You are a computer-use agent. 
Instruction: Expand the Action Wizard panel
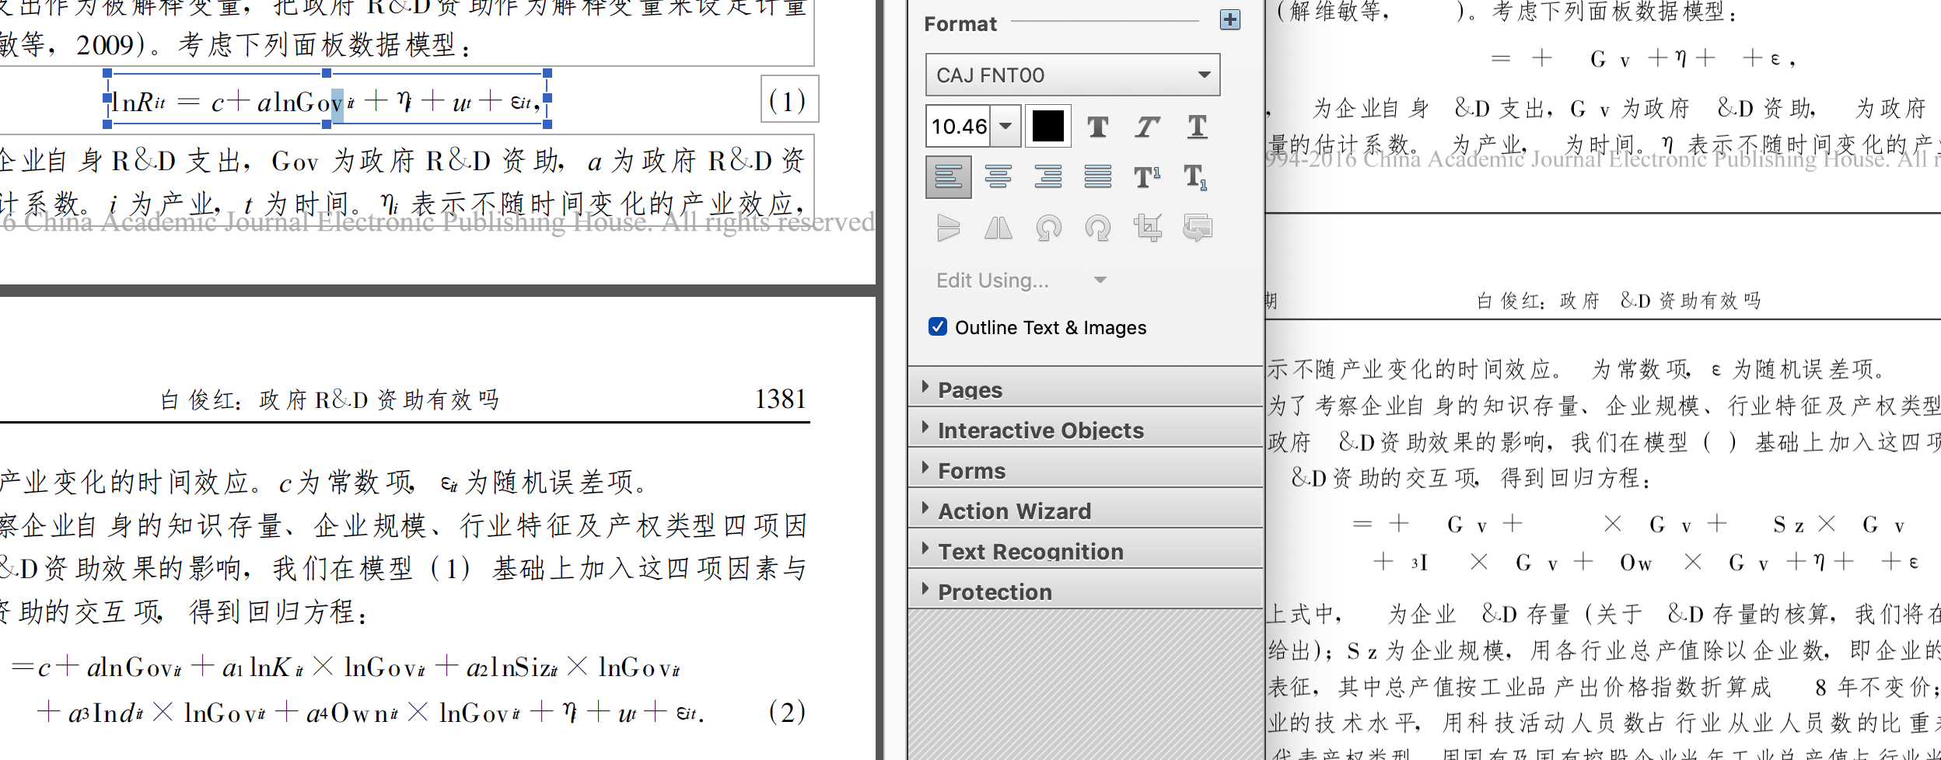(1085, 511)
